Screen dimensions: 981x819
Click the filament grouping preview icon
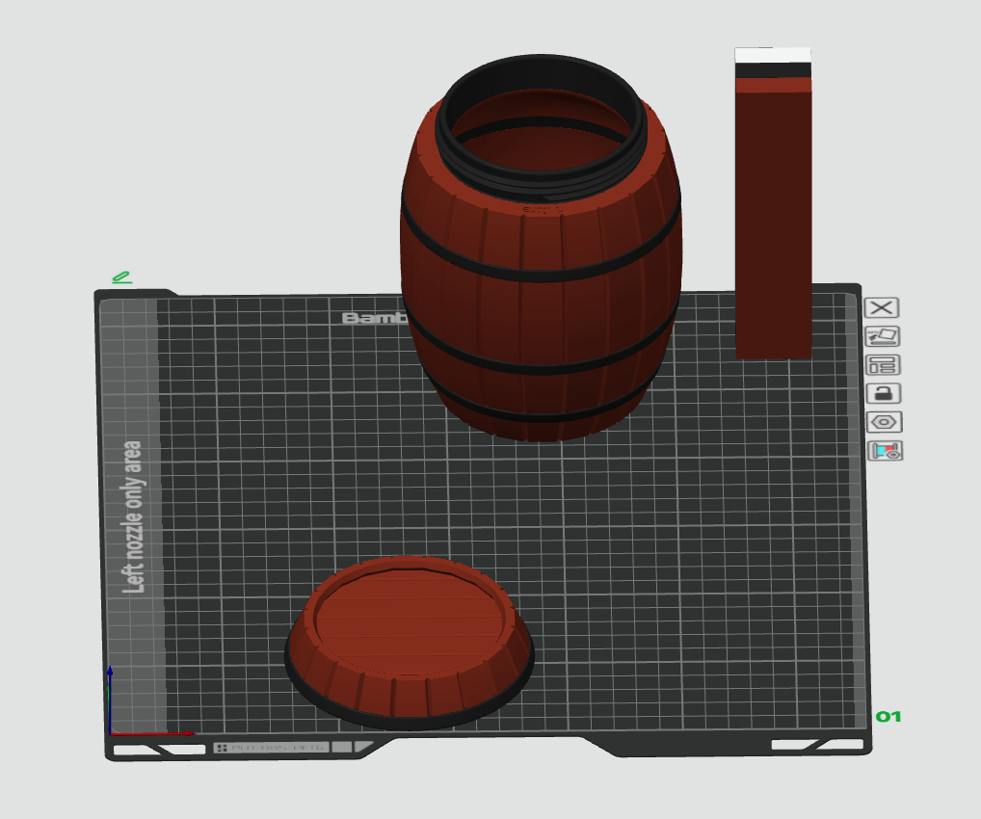point(886,451)
